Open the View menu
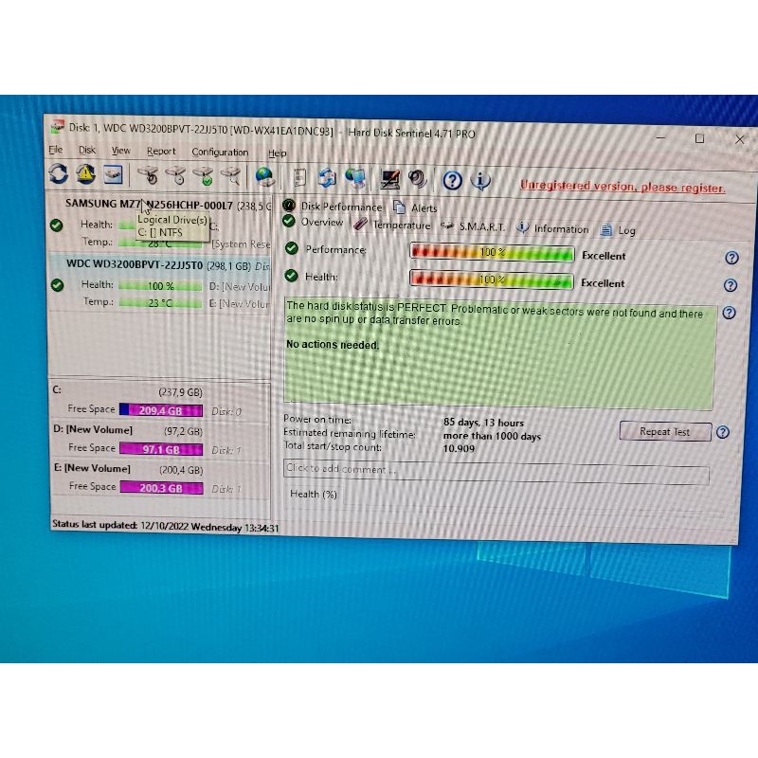758x758 pixels. click(121, 151)
